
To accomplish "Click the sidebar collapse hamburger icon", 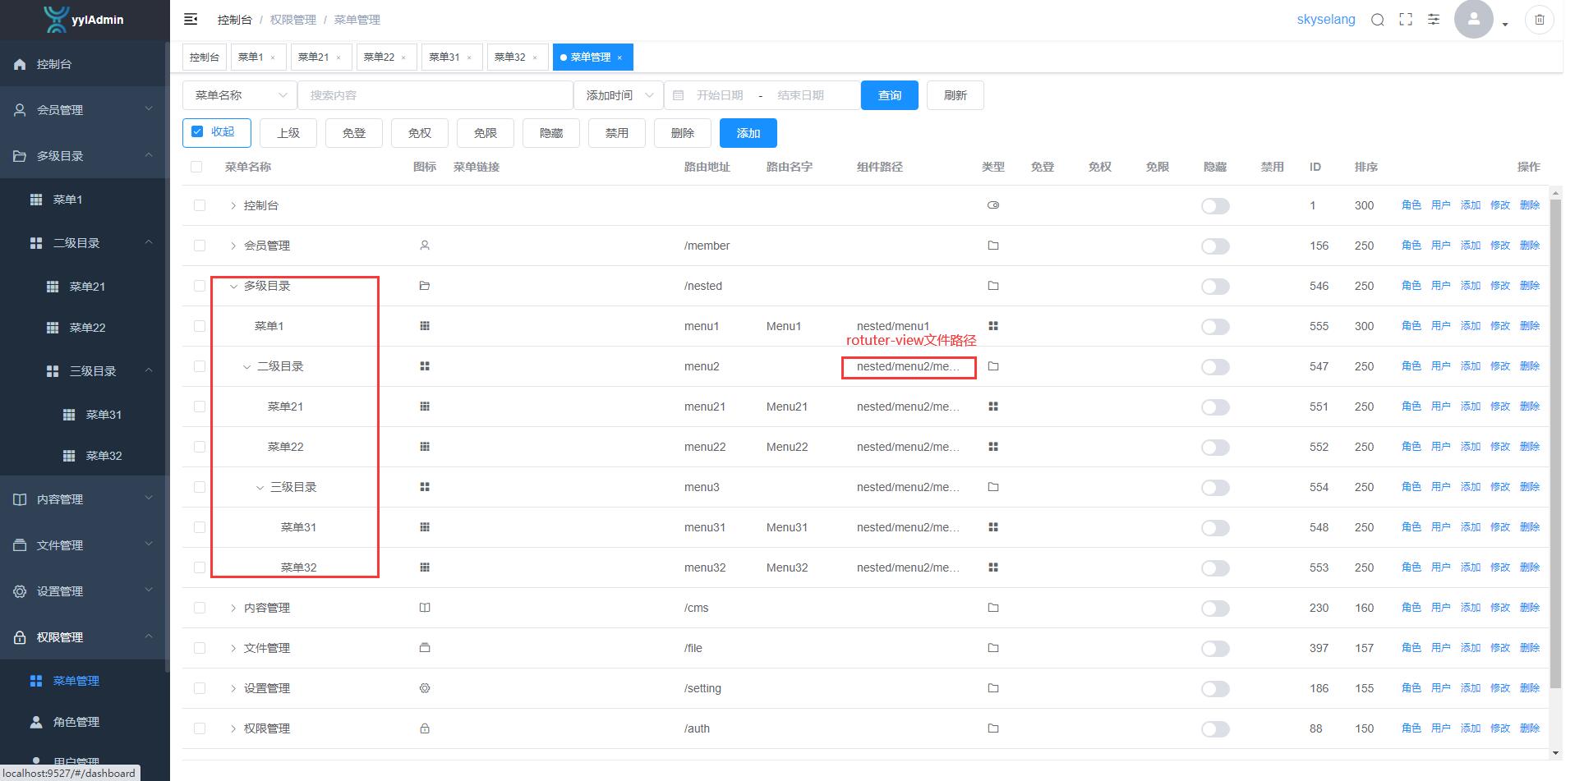I will (191, 19).
